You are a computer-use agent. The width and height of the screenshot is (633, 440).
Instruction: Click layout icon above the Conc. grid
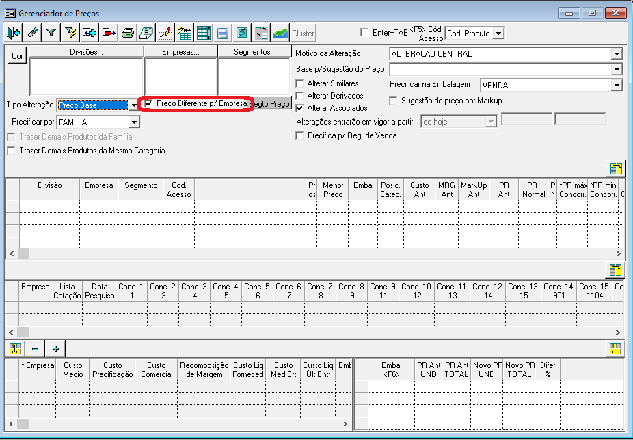[x=616, y=270]
